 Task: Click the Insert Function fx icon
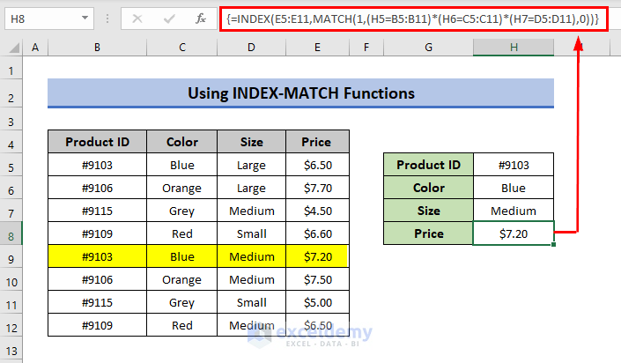pos(200,18)
